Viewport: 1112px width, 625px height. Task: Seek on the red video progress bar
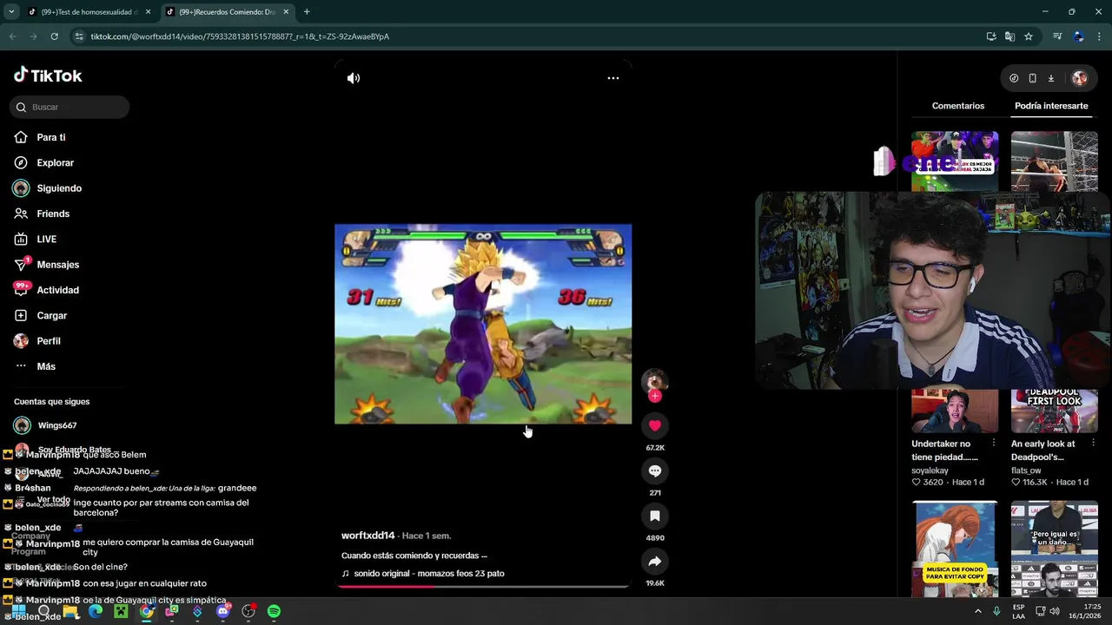click(483, 586)
